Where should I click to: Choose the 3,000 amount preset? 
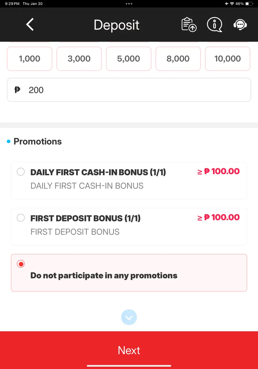pos(79,59)
